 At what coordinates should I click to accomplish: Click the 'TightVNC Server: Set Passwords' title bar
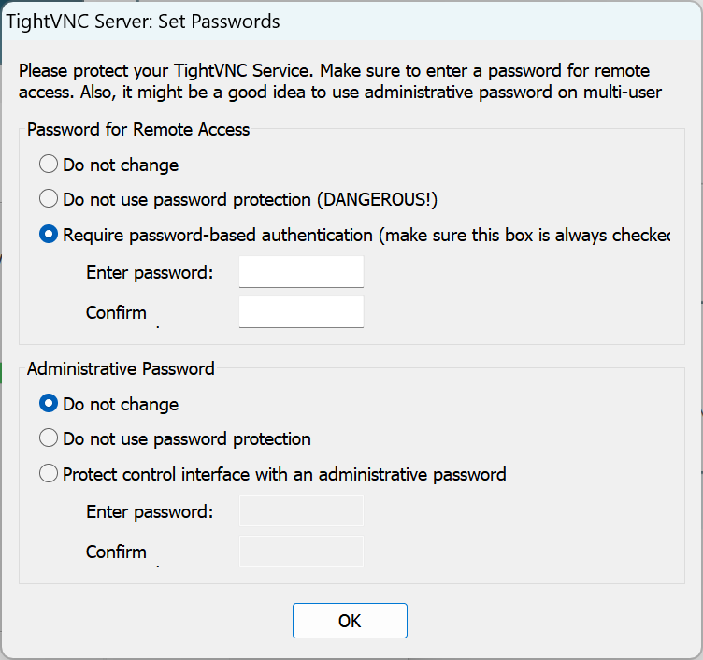(x=143, y=20)
